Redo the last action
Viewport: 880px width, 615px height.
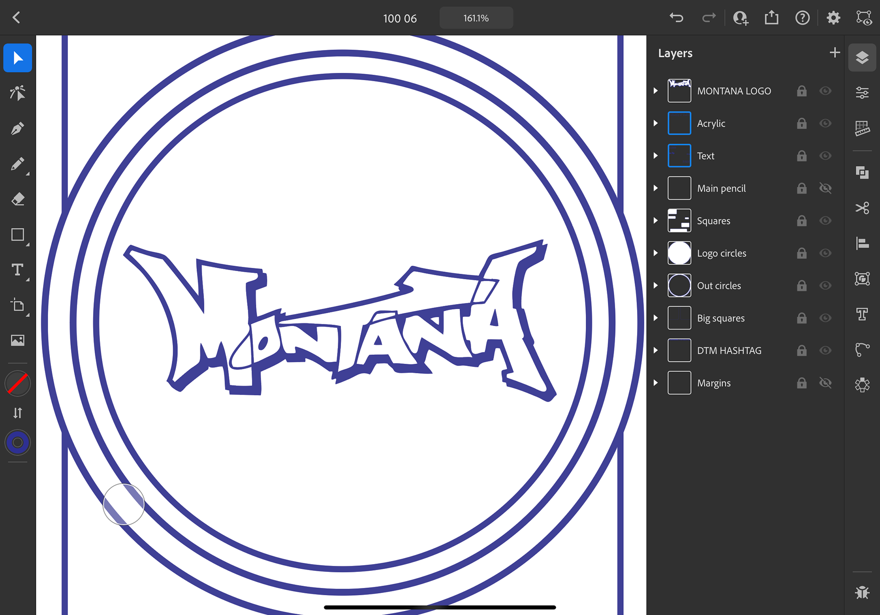(x=709, y=18)
